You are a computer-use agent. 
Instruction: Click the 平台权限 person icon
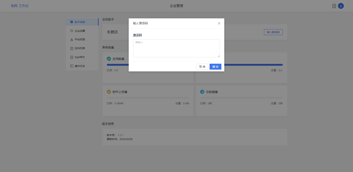pyautogui.click(x=71, y=40)
